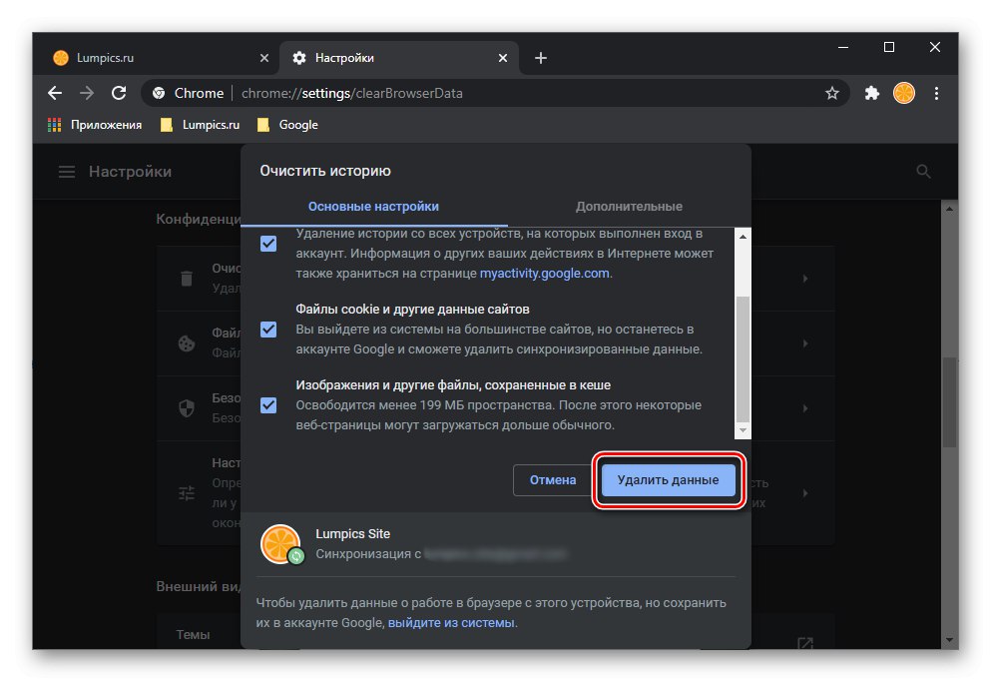The image size is (991, 682).
Task: Click the cookie icon in privacy list
Action: tap(187, 343)
